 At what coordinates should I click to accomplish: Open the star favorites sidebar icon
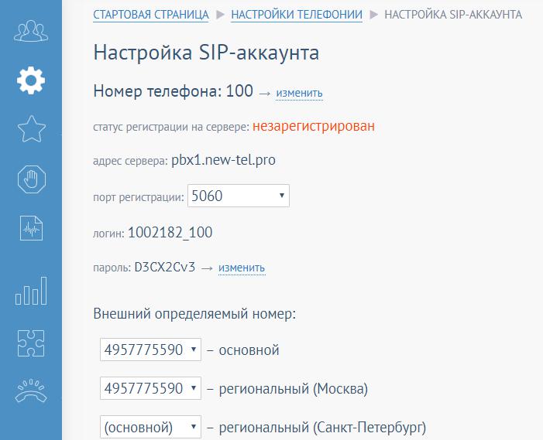click(x=31, y=129)
